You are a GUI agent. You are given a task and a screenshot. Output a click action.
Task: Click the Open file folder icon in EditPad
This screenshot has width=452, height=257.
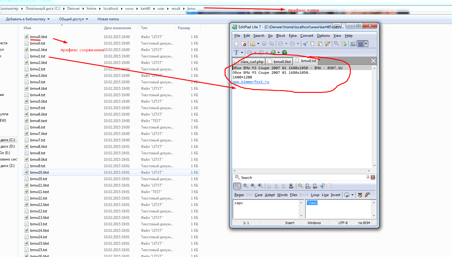point(253,44)
